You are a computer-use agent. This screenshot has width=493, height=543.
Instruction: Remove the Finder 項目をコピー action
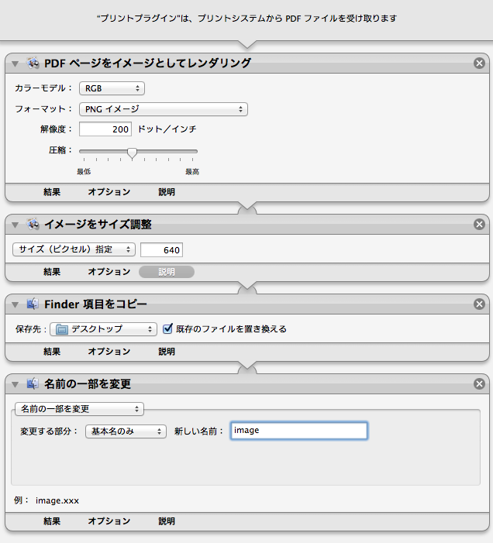coord(479,304)
